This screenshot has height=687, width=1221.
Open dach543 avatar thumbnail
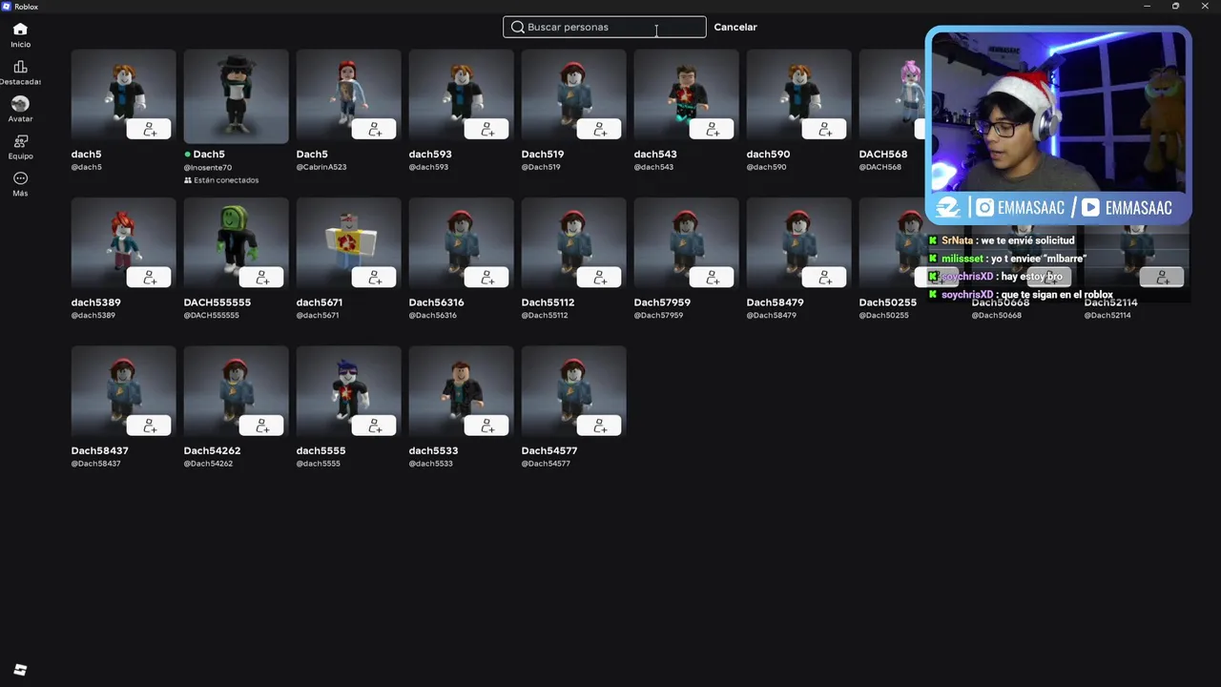(686, 96)
